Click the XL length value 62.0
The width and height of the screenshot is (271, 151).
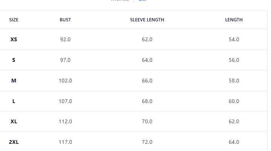(x=234, y=121)
